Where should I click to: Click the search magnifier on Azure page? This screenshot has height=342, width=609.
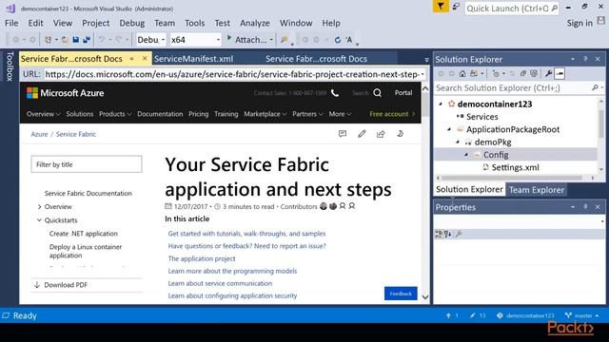pos(377,93)
